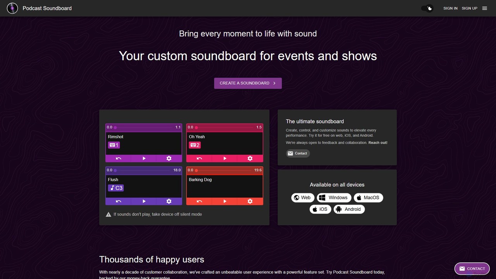Restart the Barking Dog sound
Viewport: 496px width, 279px height.
(x=199, y=201)
